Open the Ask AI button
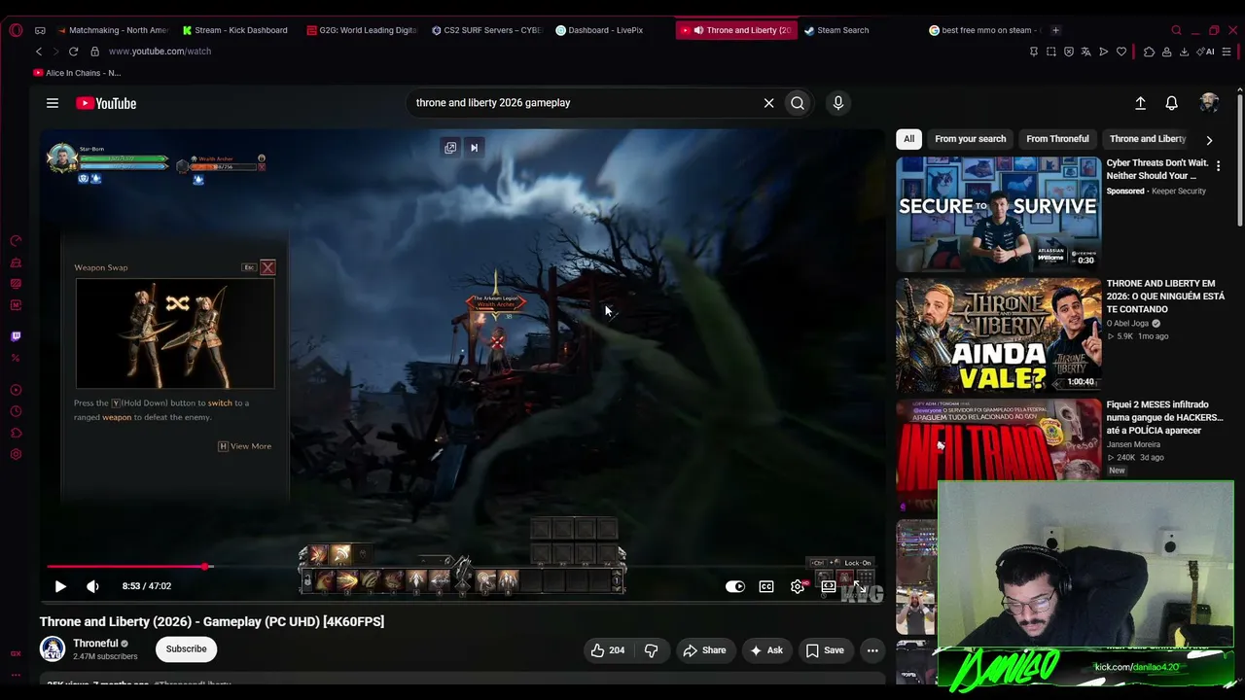This screenshot has width=1245, height=700. (x=766, y=650)
